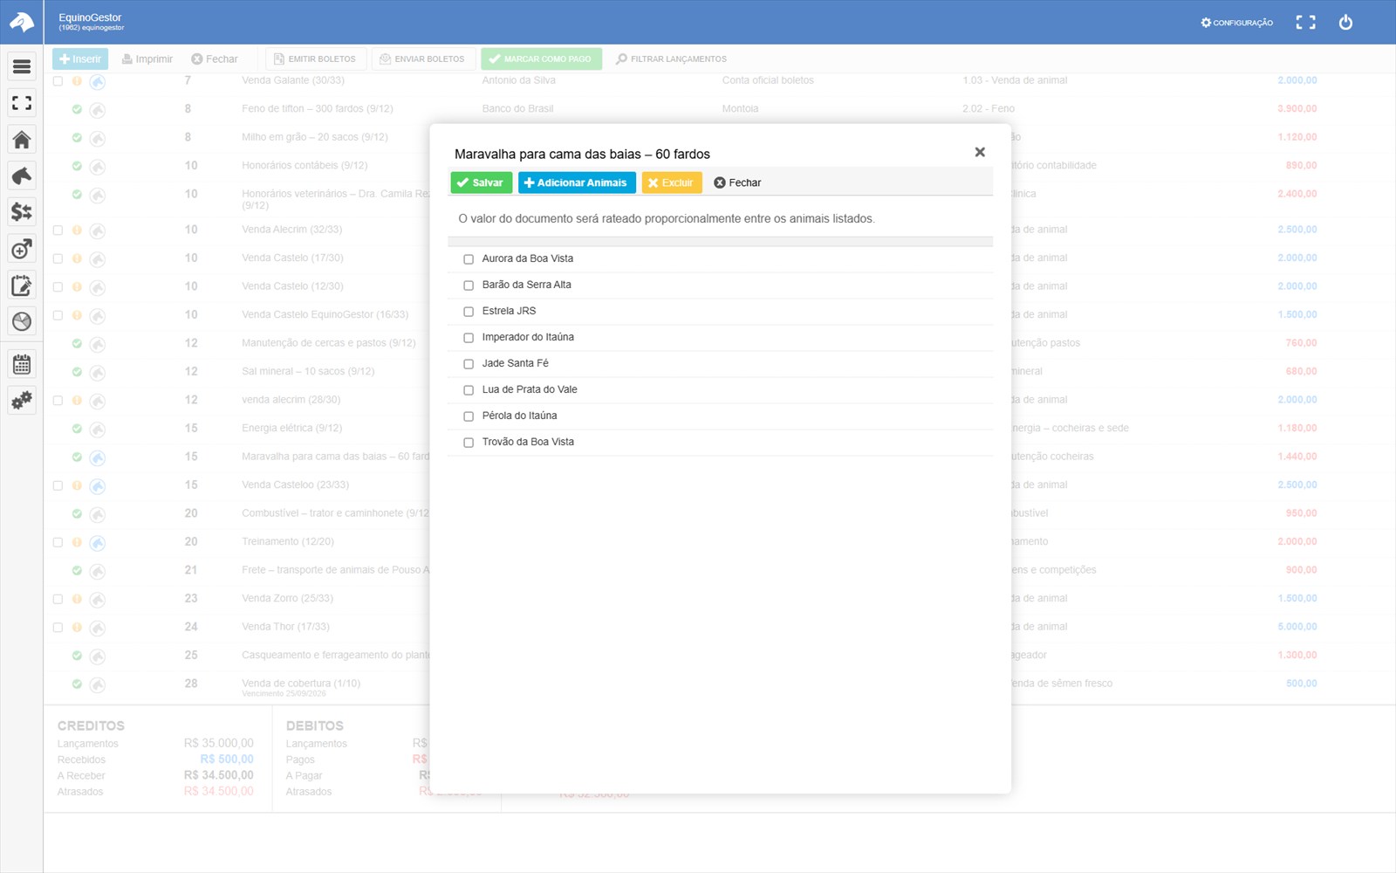Image resolution: width=1396 pixels, height=873 pixels.
Task: Click Enviar Boletos toolbar button
Action: pos(422,58)
